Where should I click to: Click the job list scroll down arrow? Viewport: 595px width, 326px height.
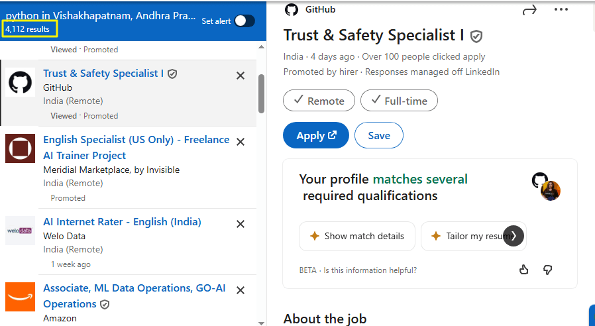click(261, 323)
